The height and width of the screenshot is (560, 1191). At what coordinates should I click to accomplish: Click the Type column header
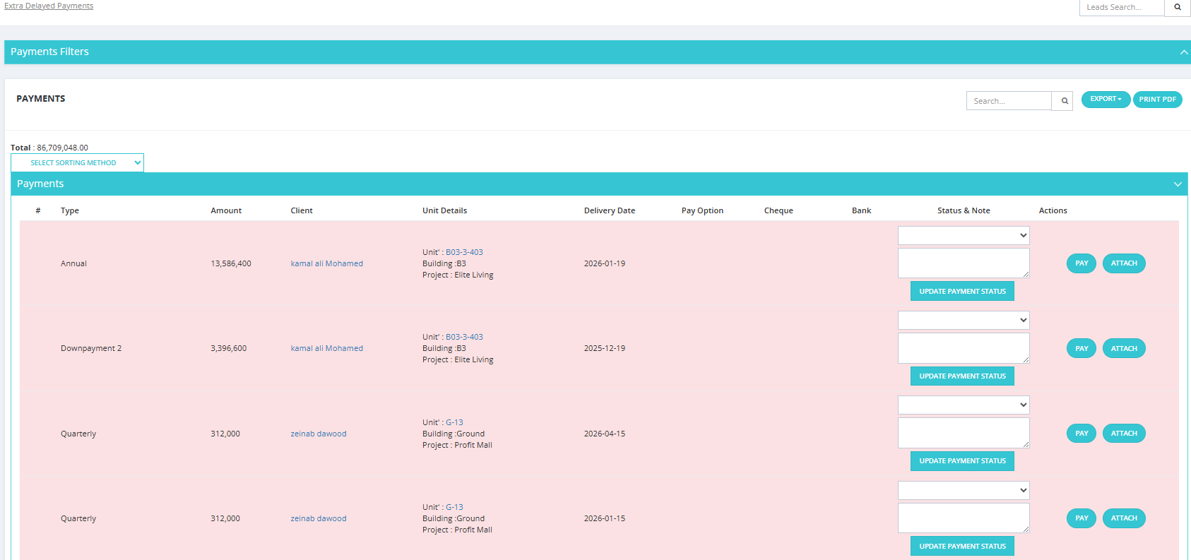pos(70,210)
